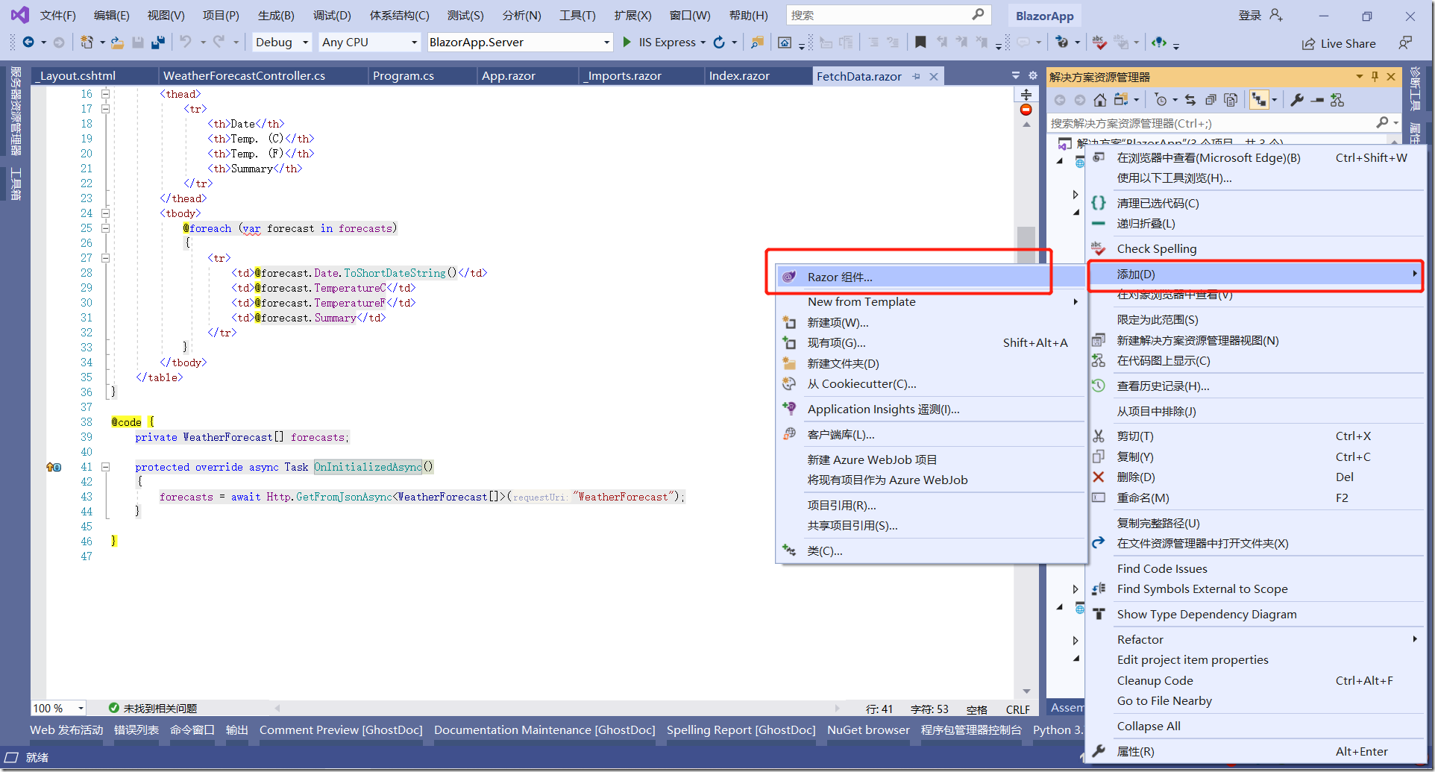Click the Navigate Backward arrow icon
The height and width of the screenshot is (772, 1435).
coord(28,43)
